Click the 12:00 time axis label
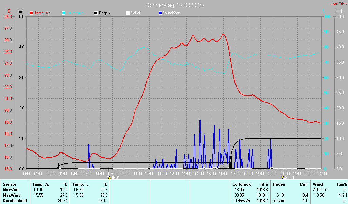348x204 pixels. point(174,174)
